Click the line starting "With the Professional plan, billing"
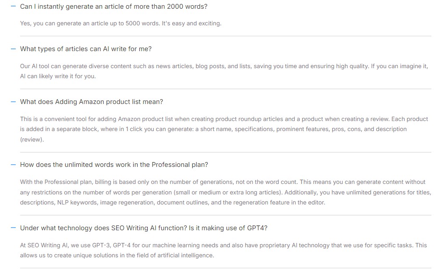 coord(222,182)
